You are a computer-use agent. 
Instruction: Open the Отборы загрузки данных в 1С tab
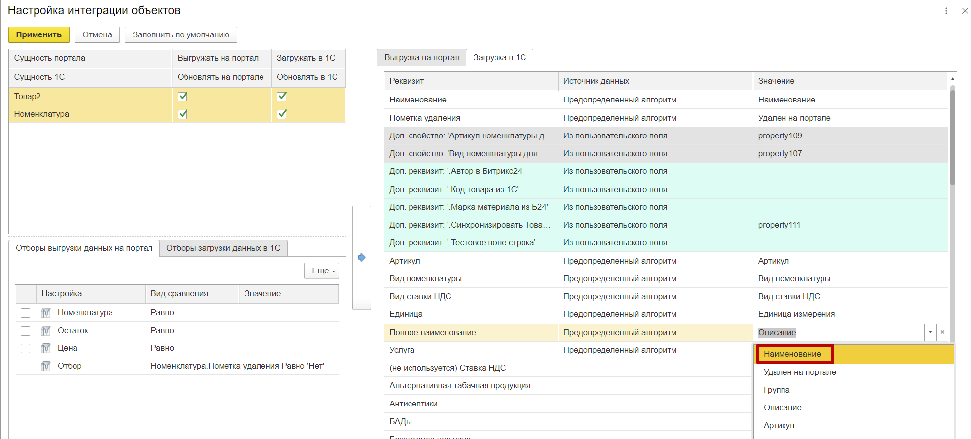(x=223, y=248)
